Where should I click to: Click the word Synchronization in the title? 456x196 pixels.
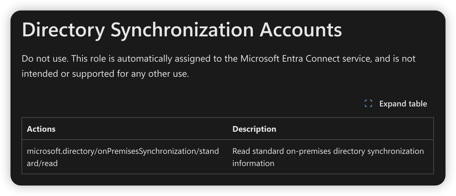coord(182,30)
